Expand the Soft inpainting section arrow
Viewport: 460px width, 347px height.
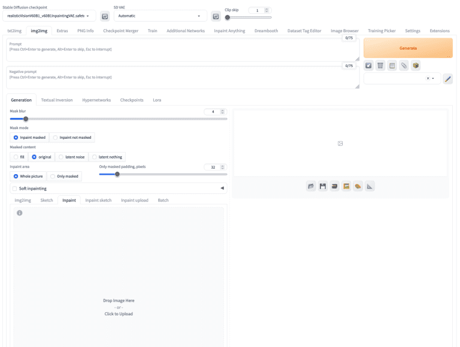coord(222,188)
